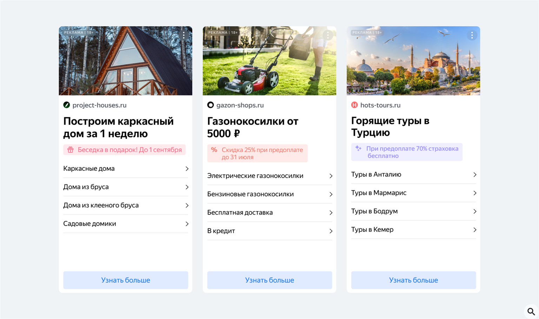Click the gazon-shops.ru favicon

pos(211,105)
